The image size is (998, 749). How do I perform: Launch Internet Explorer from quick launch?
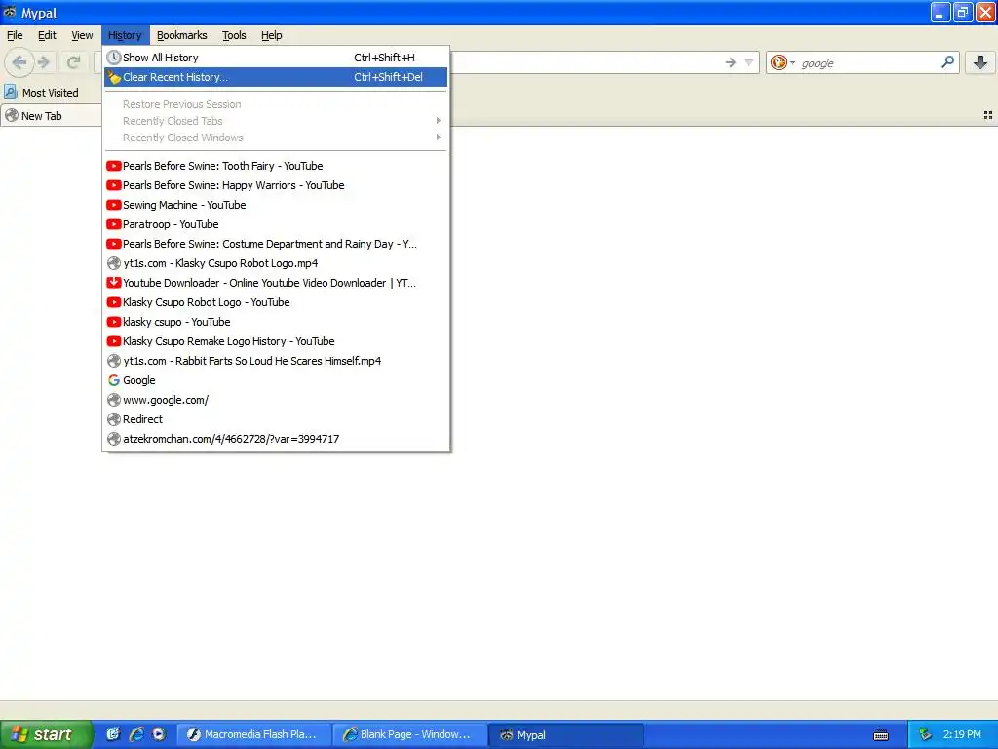pyautogui.click(x=136, y=734)
